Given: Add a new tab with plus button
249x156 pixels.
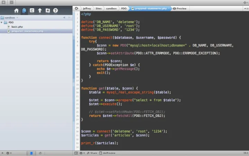Looking at the screenshot, I should pyautogui.click(x=245, y=2).
